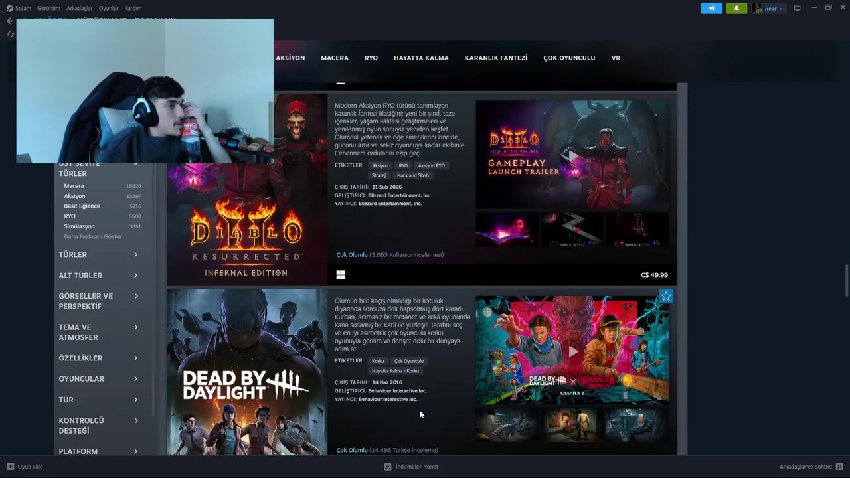Open Dead by Daylight cover art
The image size is (850, 478).
(x=247, y=372)
